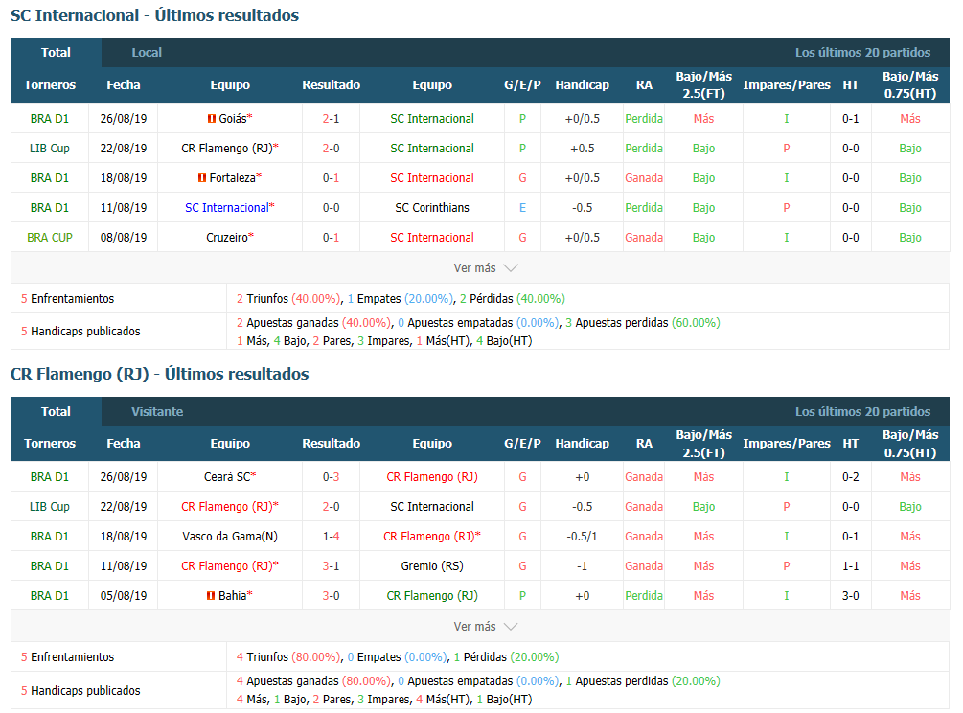963x713 pixels.
Task: Click date 08/08/19 in Cruzeiro row
Action: 124,238
